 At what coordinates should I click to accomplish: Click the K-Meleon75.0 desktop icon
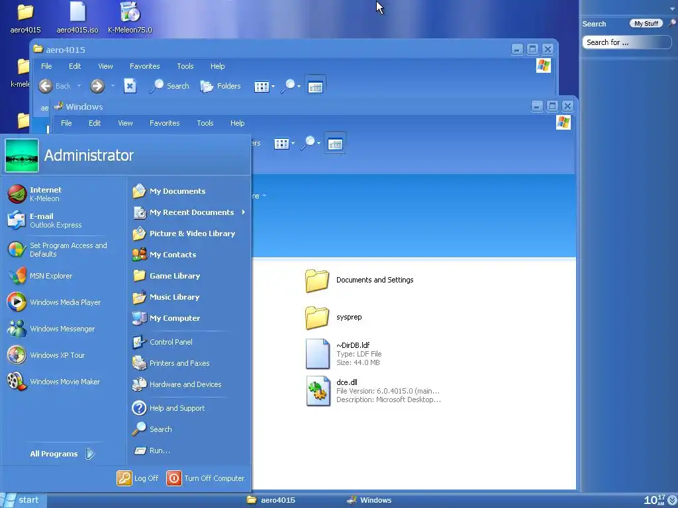pos(130,17)
